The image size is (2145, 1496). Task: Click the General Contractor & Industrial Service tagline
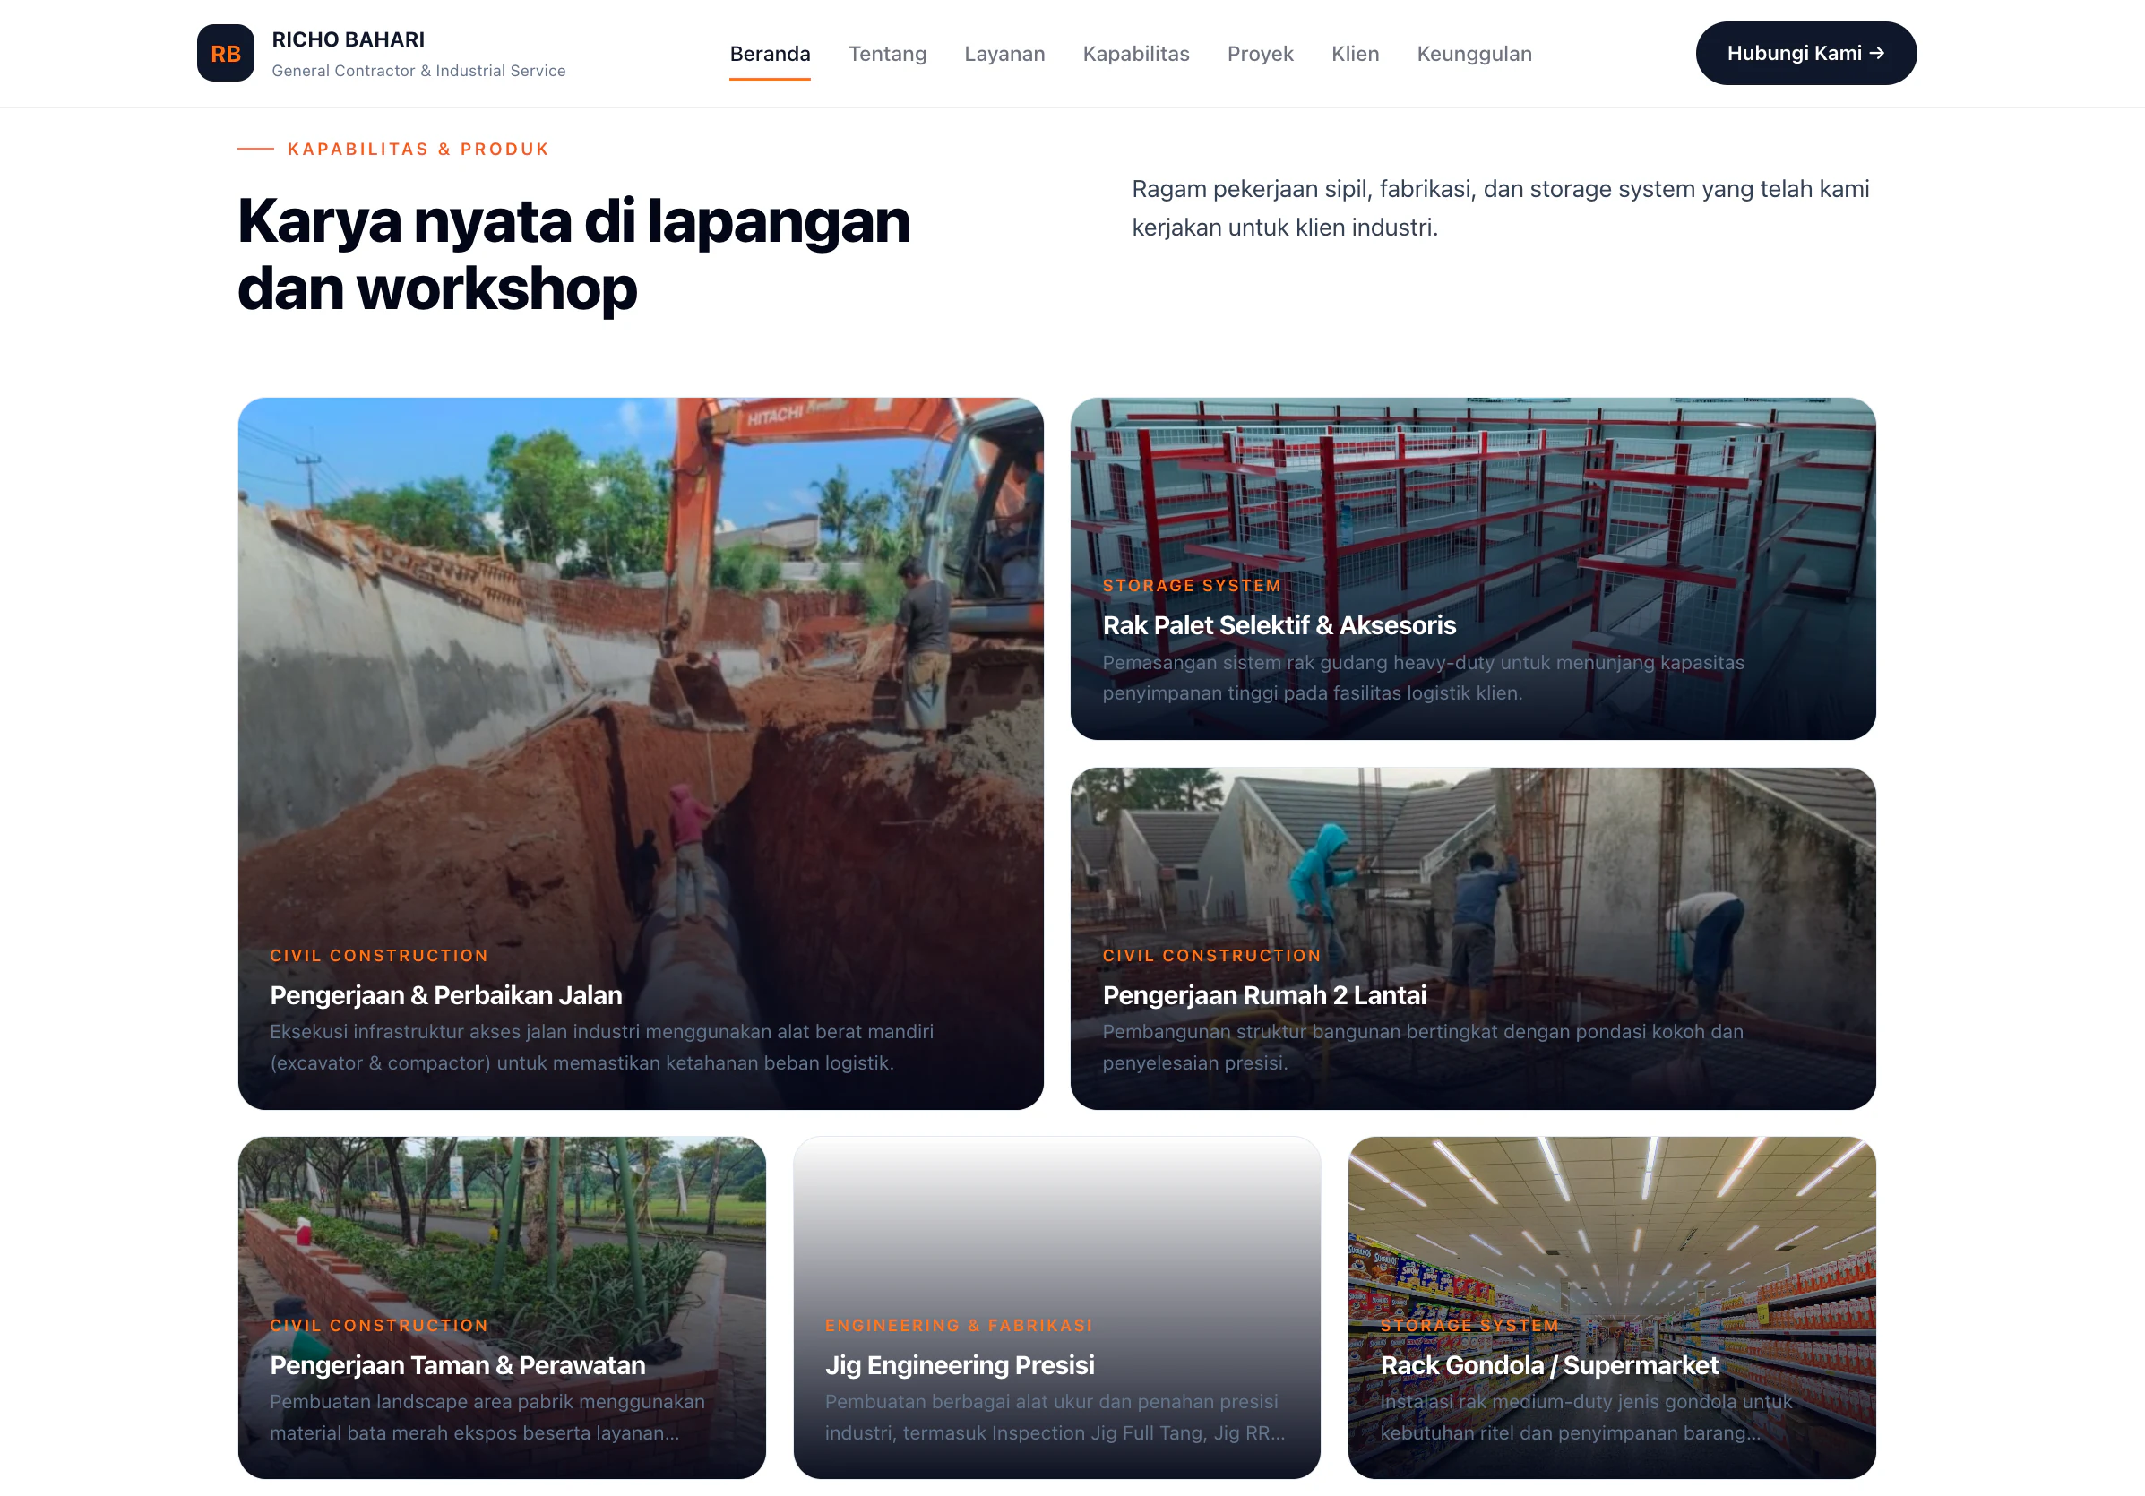pyautogui.click(x=418, y=71)
